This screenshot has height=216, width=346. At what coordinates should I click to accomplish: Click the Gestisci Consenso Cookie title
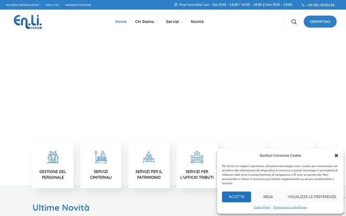(x=280, y=156)
